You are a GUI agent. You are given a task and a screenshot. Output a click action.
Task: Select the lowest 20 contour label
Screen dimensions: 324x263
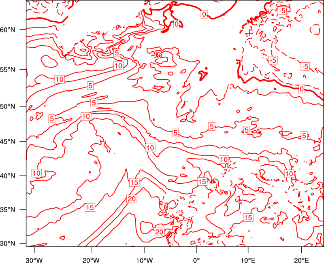(x=159, y=232)
